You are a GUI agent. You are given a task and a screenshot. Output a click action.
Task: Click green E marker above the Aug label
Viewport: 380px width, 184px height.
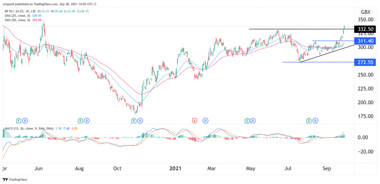click(80, 120)
